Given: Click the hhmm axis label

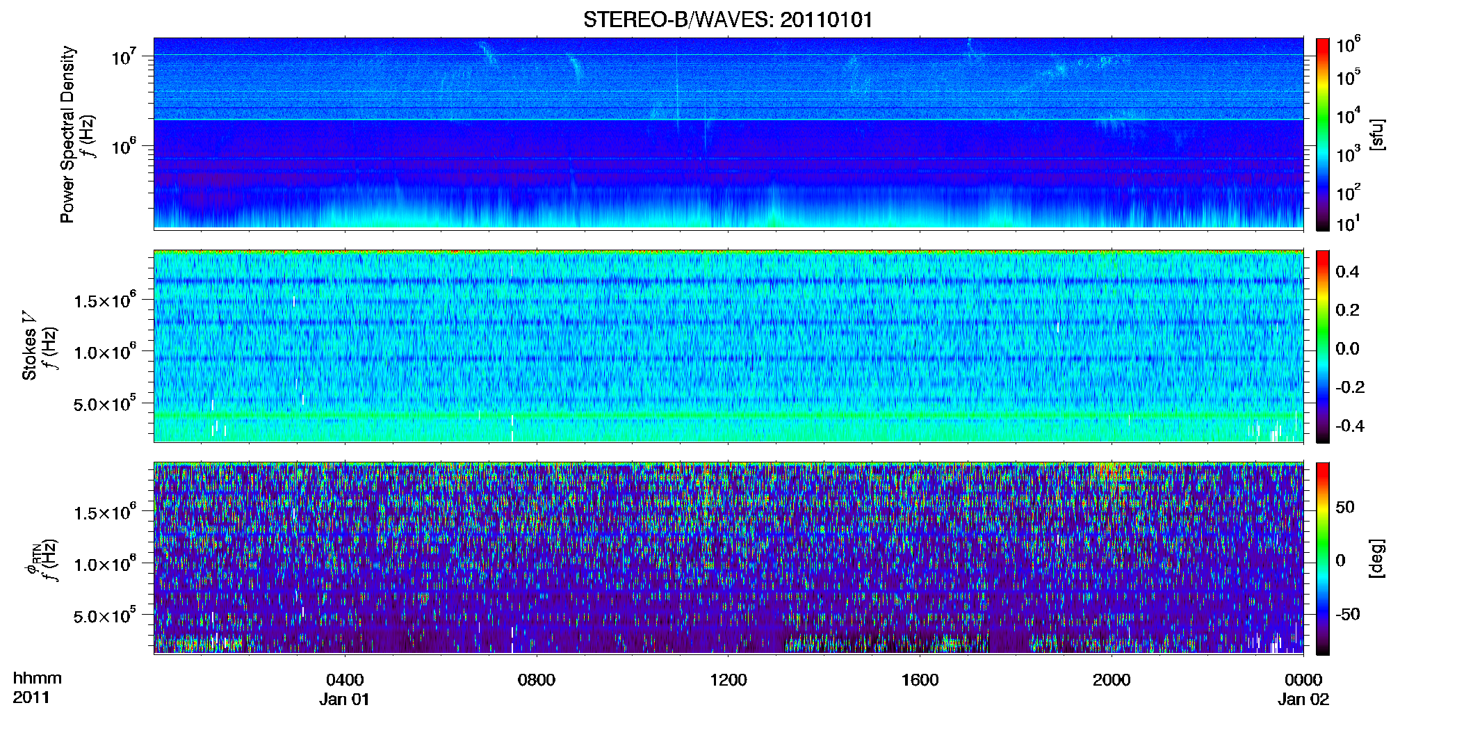Looking at the screenshot, I should coord(38,679).
